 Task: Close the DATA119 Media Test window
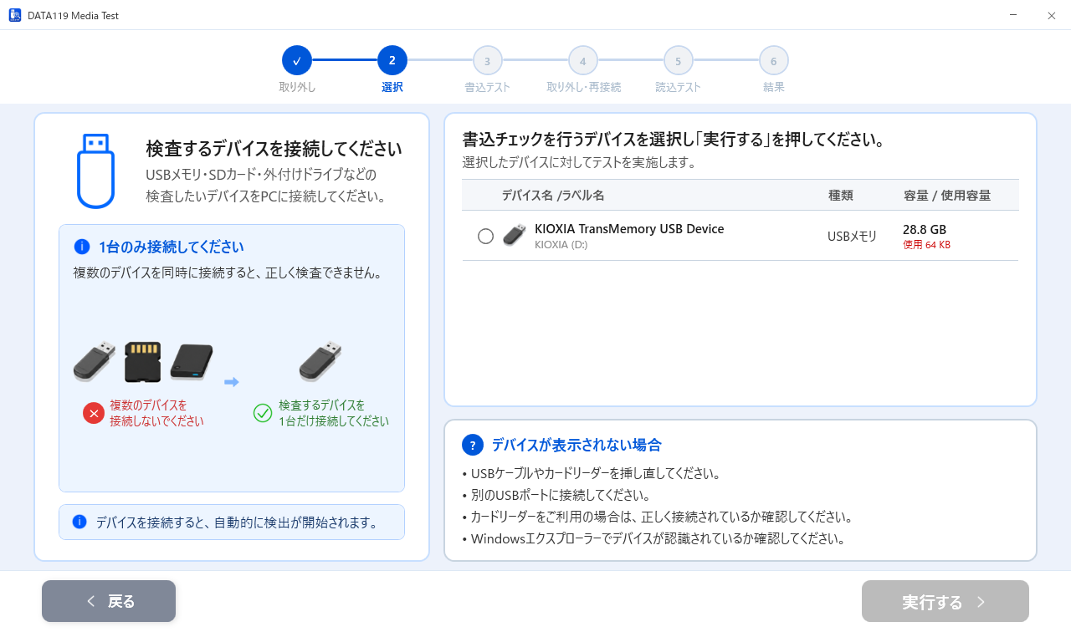(x=1052, y=15)
